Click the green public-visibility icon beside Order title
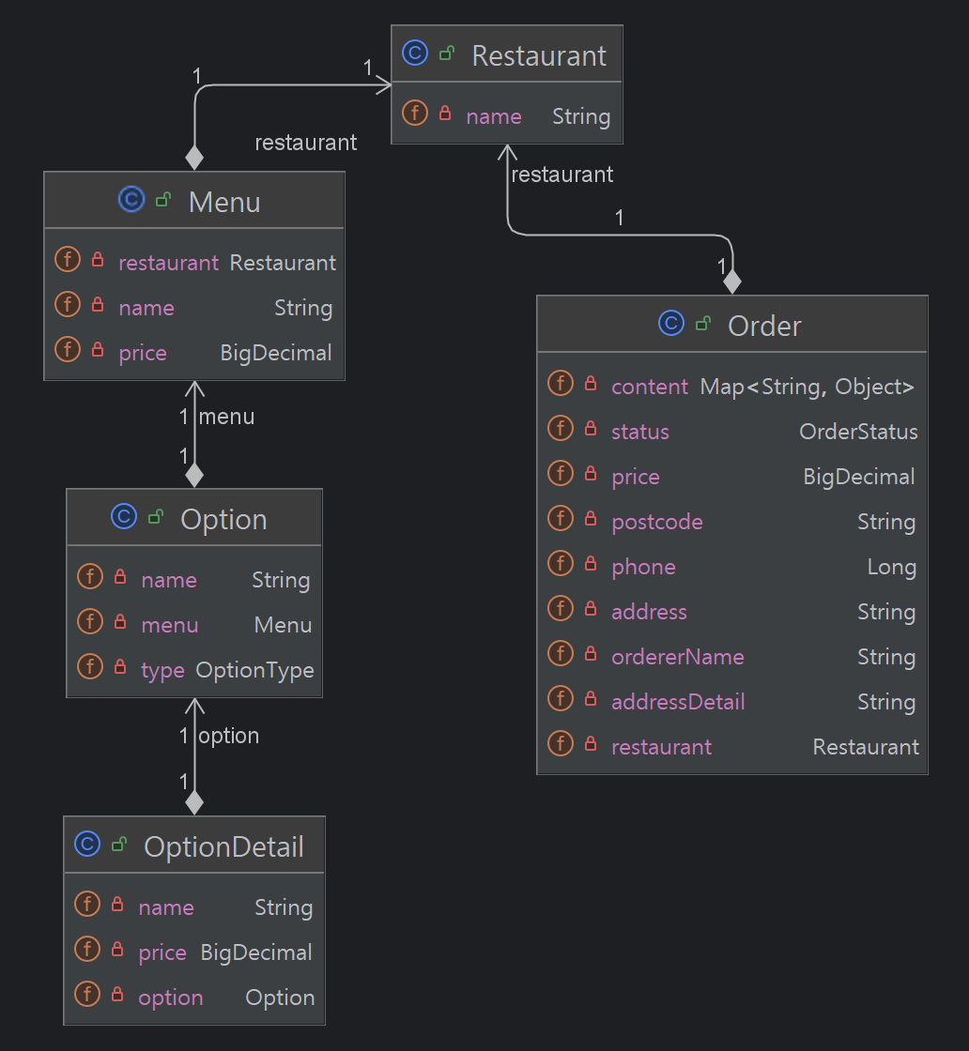The width and height of the screenshot is (969, 1051). pos(703,323)
